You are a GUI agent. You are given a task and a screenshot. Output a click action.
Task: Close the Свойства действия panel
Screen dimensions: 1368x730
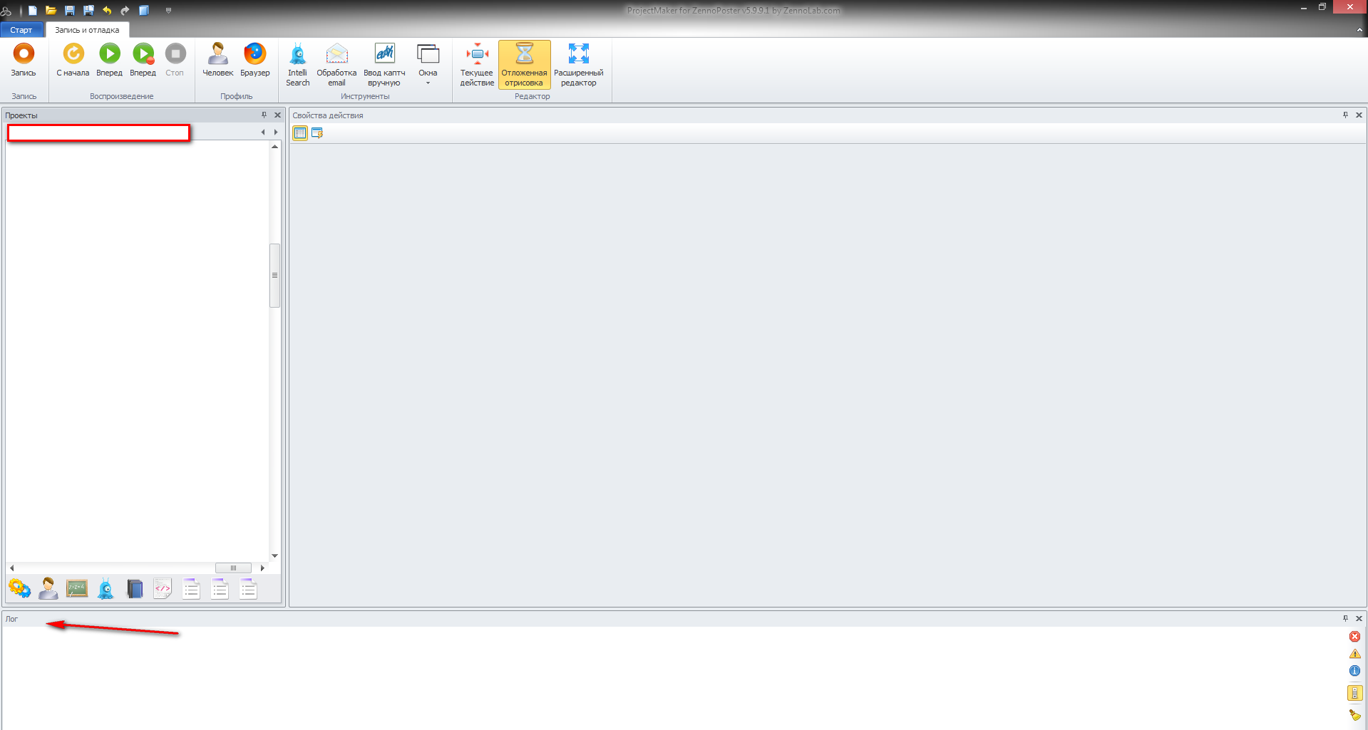click(x=1359, y=115)
